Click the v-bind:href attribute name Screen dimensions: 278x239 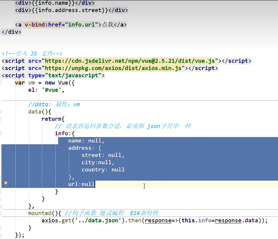point(43,25)
